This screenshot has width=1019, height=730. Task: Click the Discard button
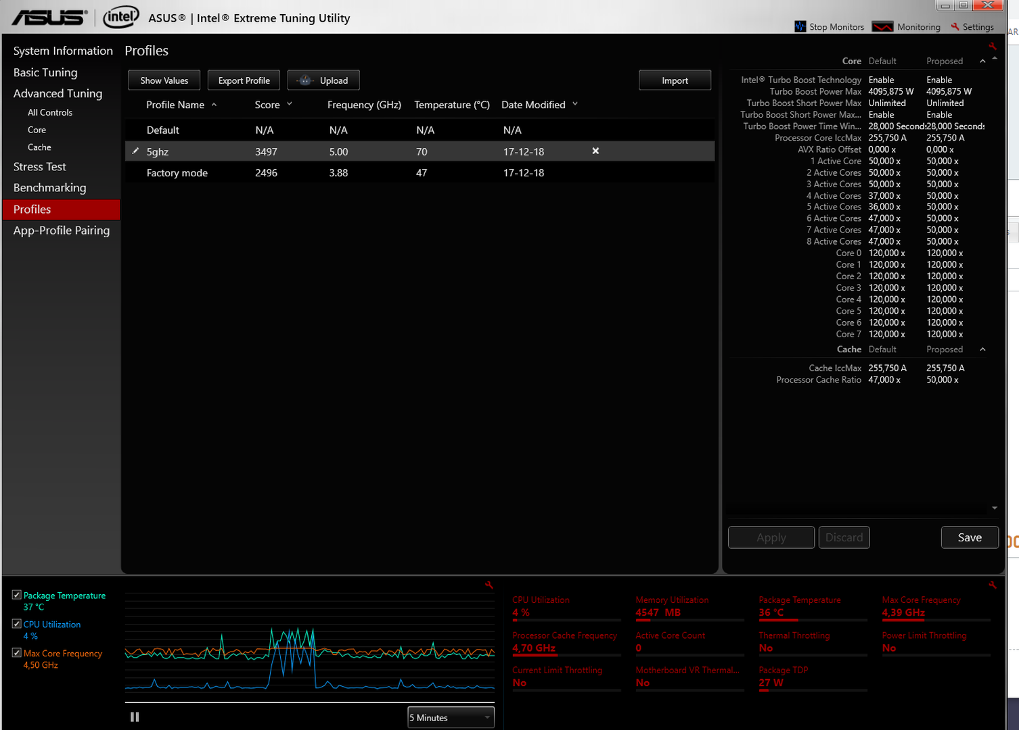844,537
